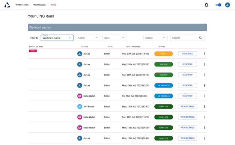View details for Mon, 17th Jul (09:00) run
This screenshot has width=235, height=145.
click(x=187, y=128)
